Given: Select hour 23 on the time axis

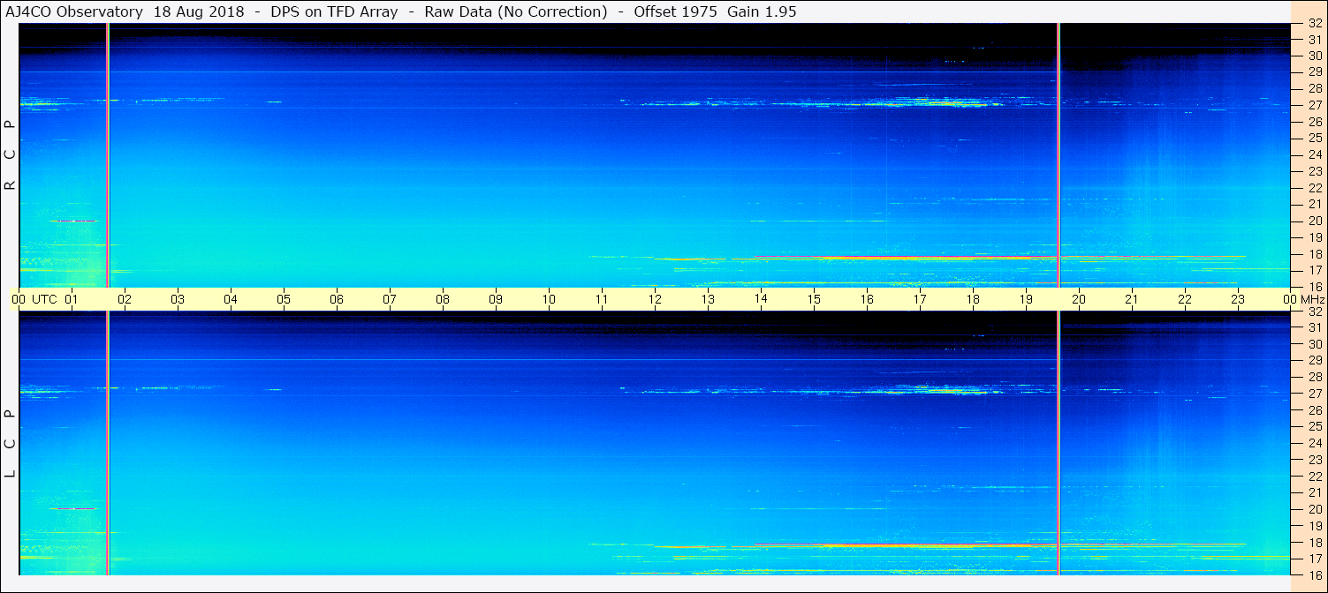Looking at the screenshot, I should (x=1238, y=299).
